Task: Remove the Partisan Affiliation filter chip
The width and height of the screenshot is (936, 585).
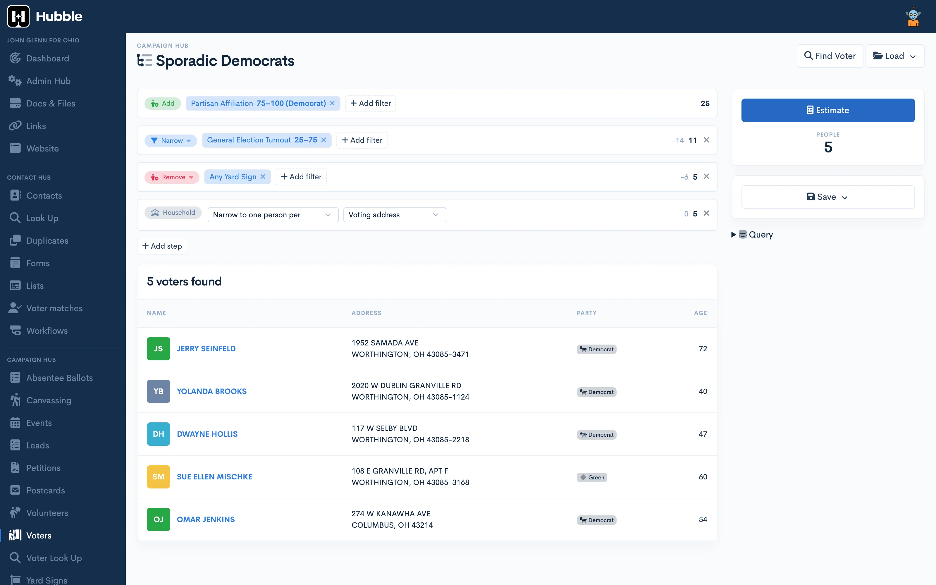Action: tap(332, 103)
